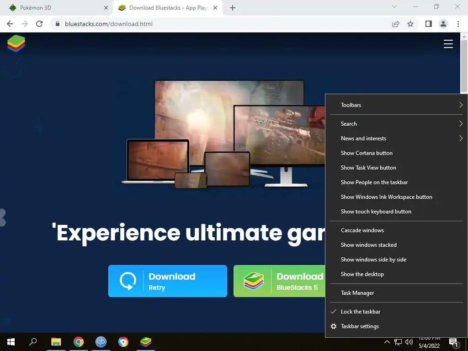Share this page using the share icon
The image size is (468, 351).
tap(396, 24)
